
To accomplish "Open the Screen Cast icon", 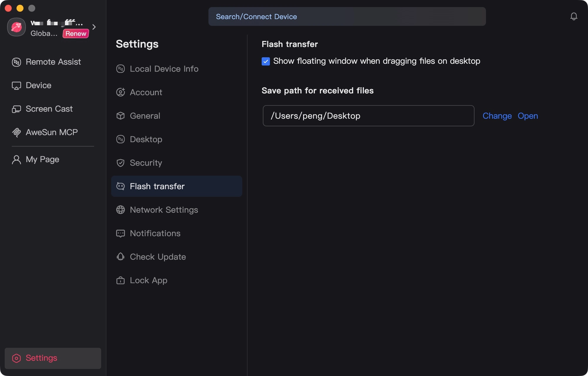I will (16, 109).
